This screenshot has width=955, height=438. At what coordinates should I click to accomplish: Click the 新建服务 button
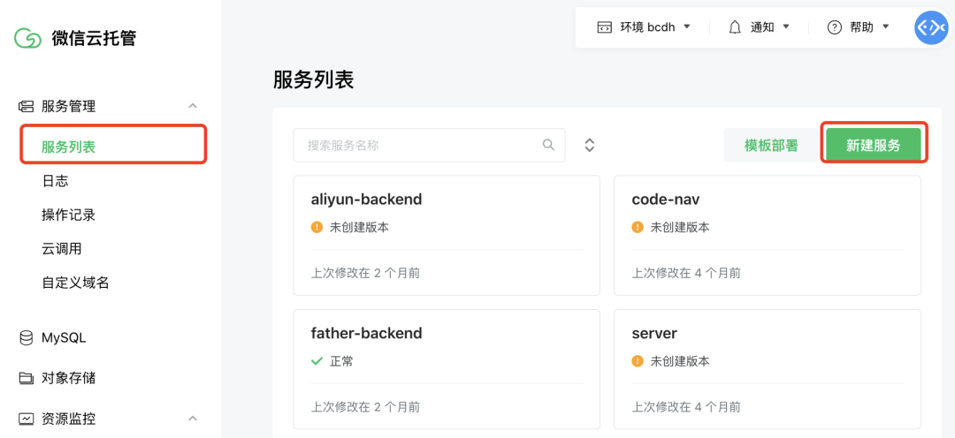pos(873,146)
